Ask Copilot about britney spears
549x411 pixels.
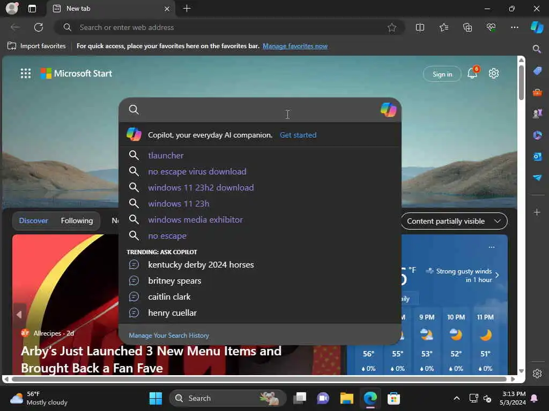(260, 280)
